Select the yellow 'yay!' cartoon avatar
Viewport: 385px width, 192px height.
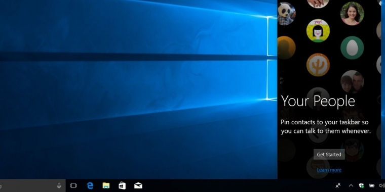pos(318,31)
